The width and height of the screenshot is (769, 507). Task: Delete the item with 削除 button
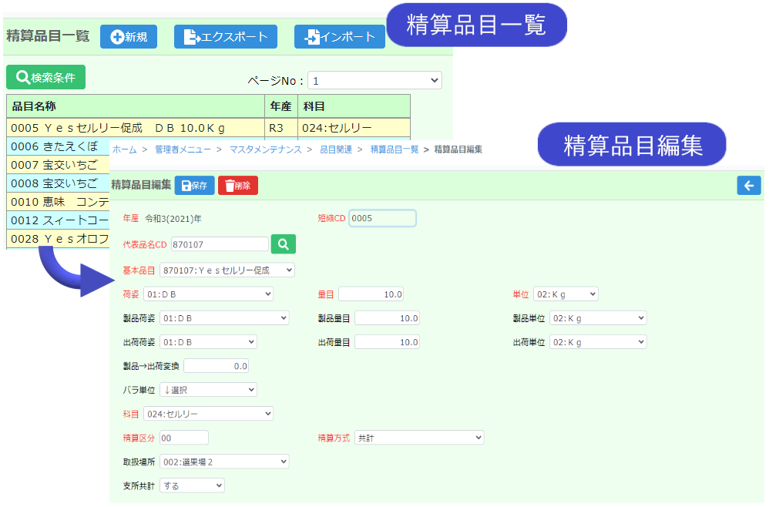point(238,186)
